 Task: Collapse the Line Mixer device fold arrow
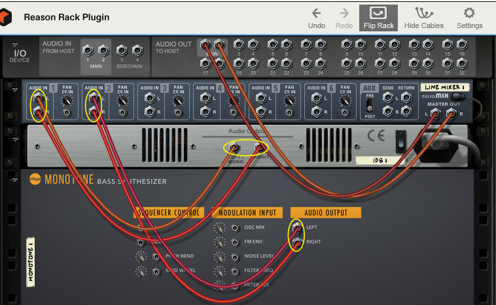[x=14, y=89]
